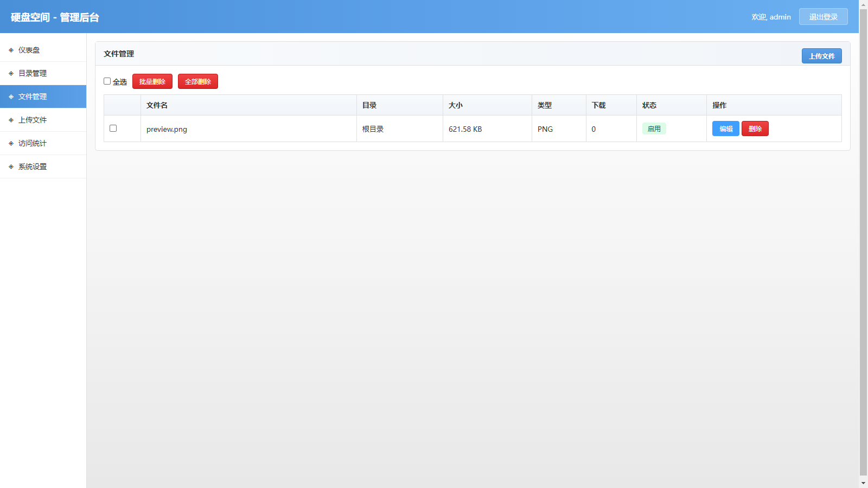Delete preview.png using 删除 button
The image size is (868, 488).
755,129
